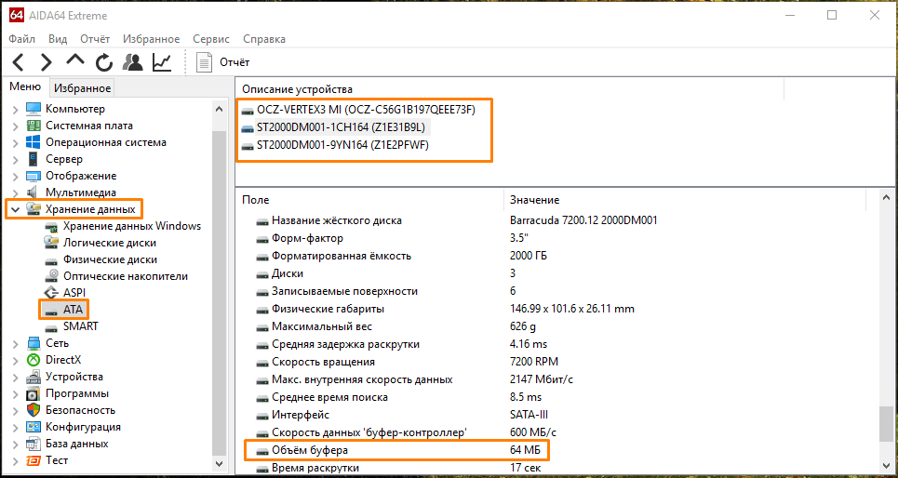Click the Сервер tower icon
The image size is (898, 478).
[34, 159]
